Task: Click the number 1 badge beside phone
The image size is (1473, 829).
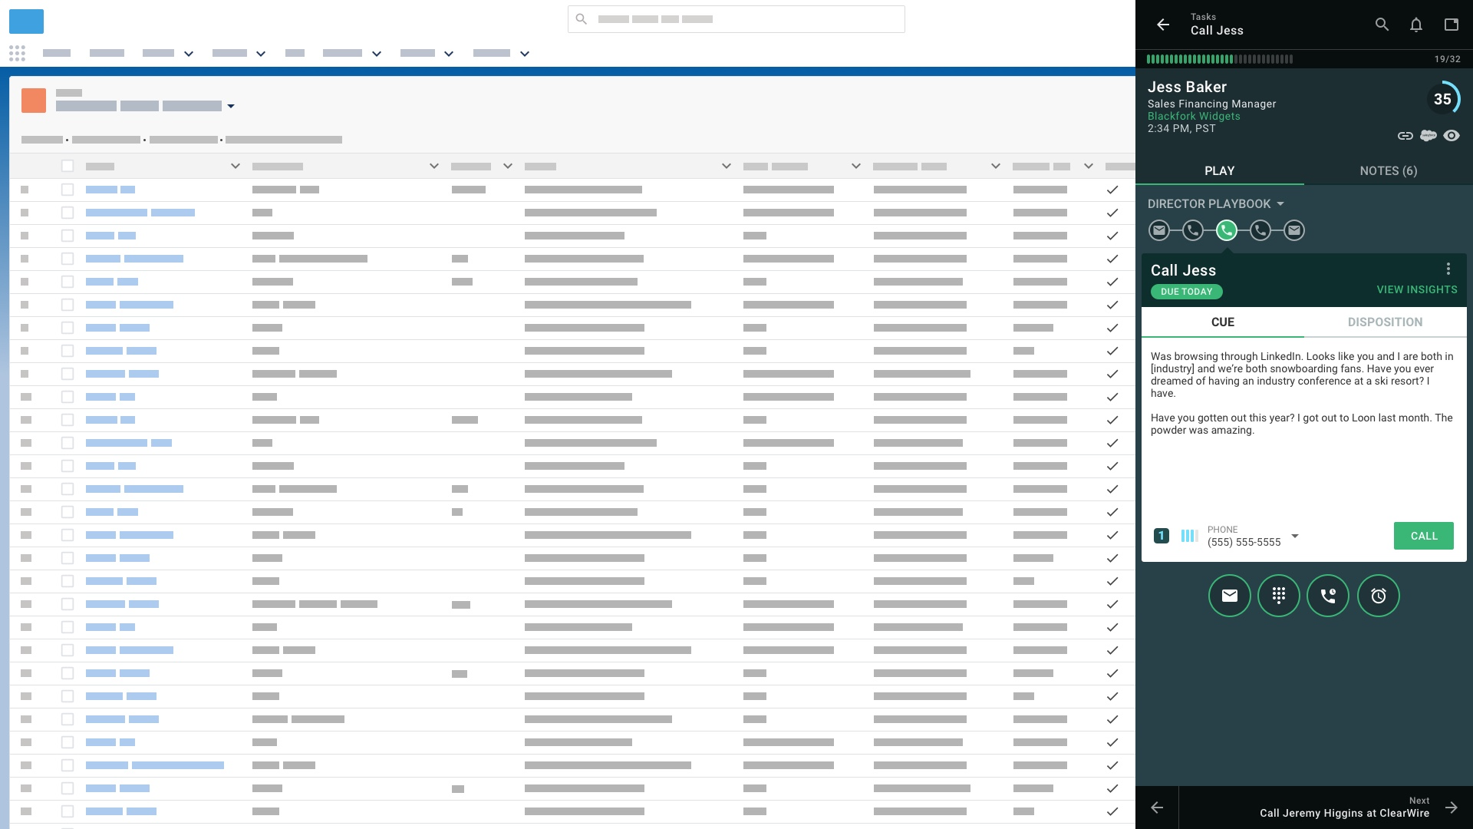Action: coord(1162,536)
